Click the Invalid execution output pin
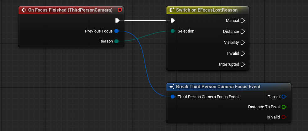 242,53
